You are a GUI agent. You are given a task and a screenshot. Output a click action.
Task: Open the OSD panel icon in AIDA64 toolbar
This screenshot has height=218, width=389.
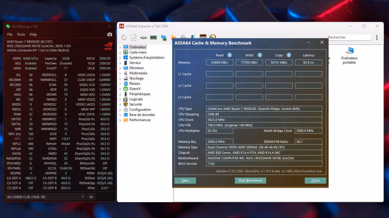point(203,37)
